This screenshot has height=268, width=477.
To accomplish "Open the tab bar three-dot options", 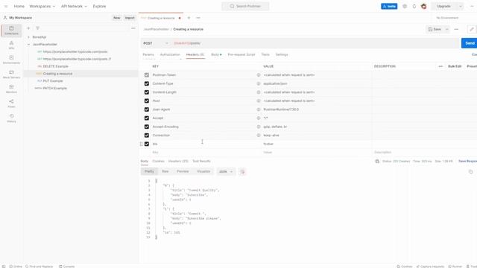I will coord(198,18).
